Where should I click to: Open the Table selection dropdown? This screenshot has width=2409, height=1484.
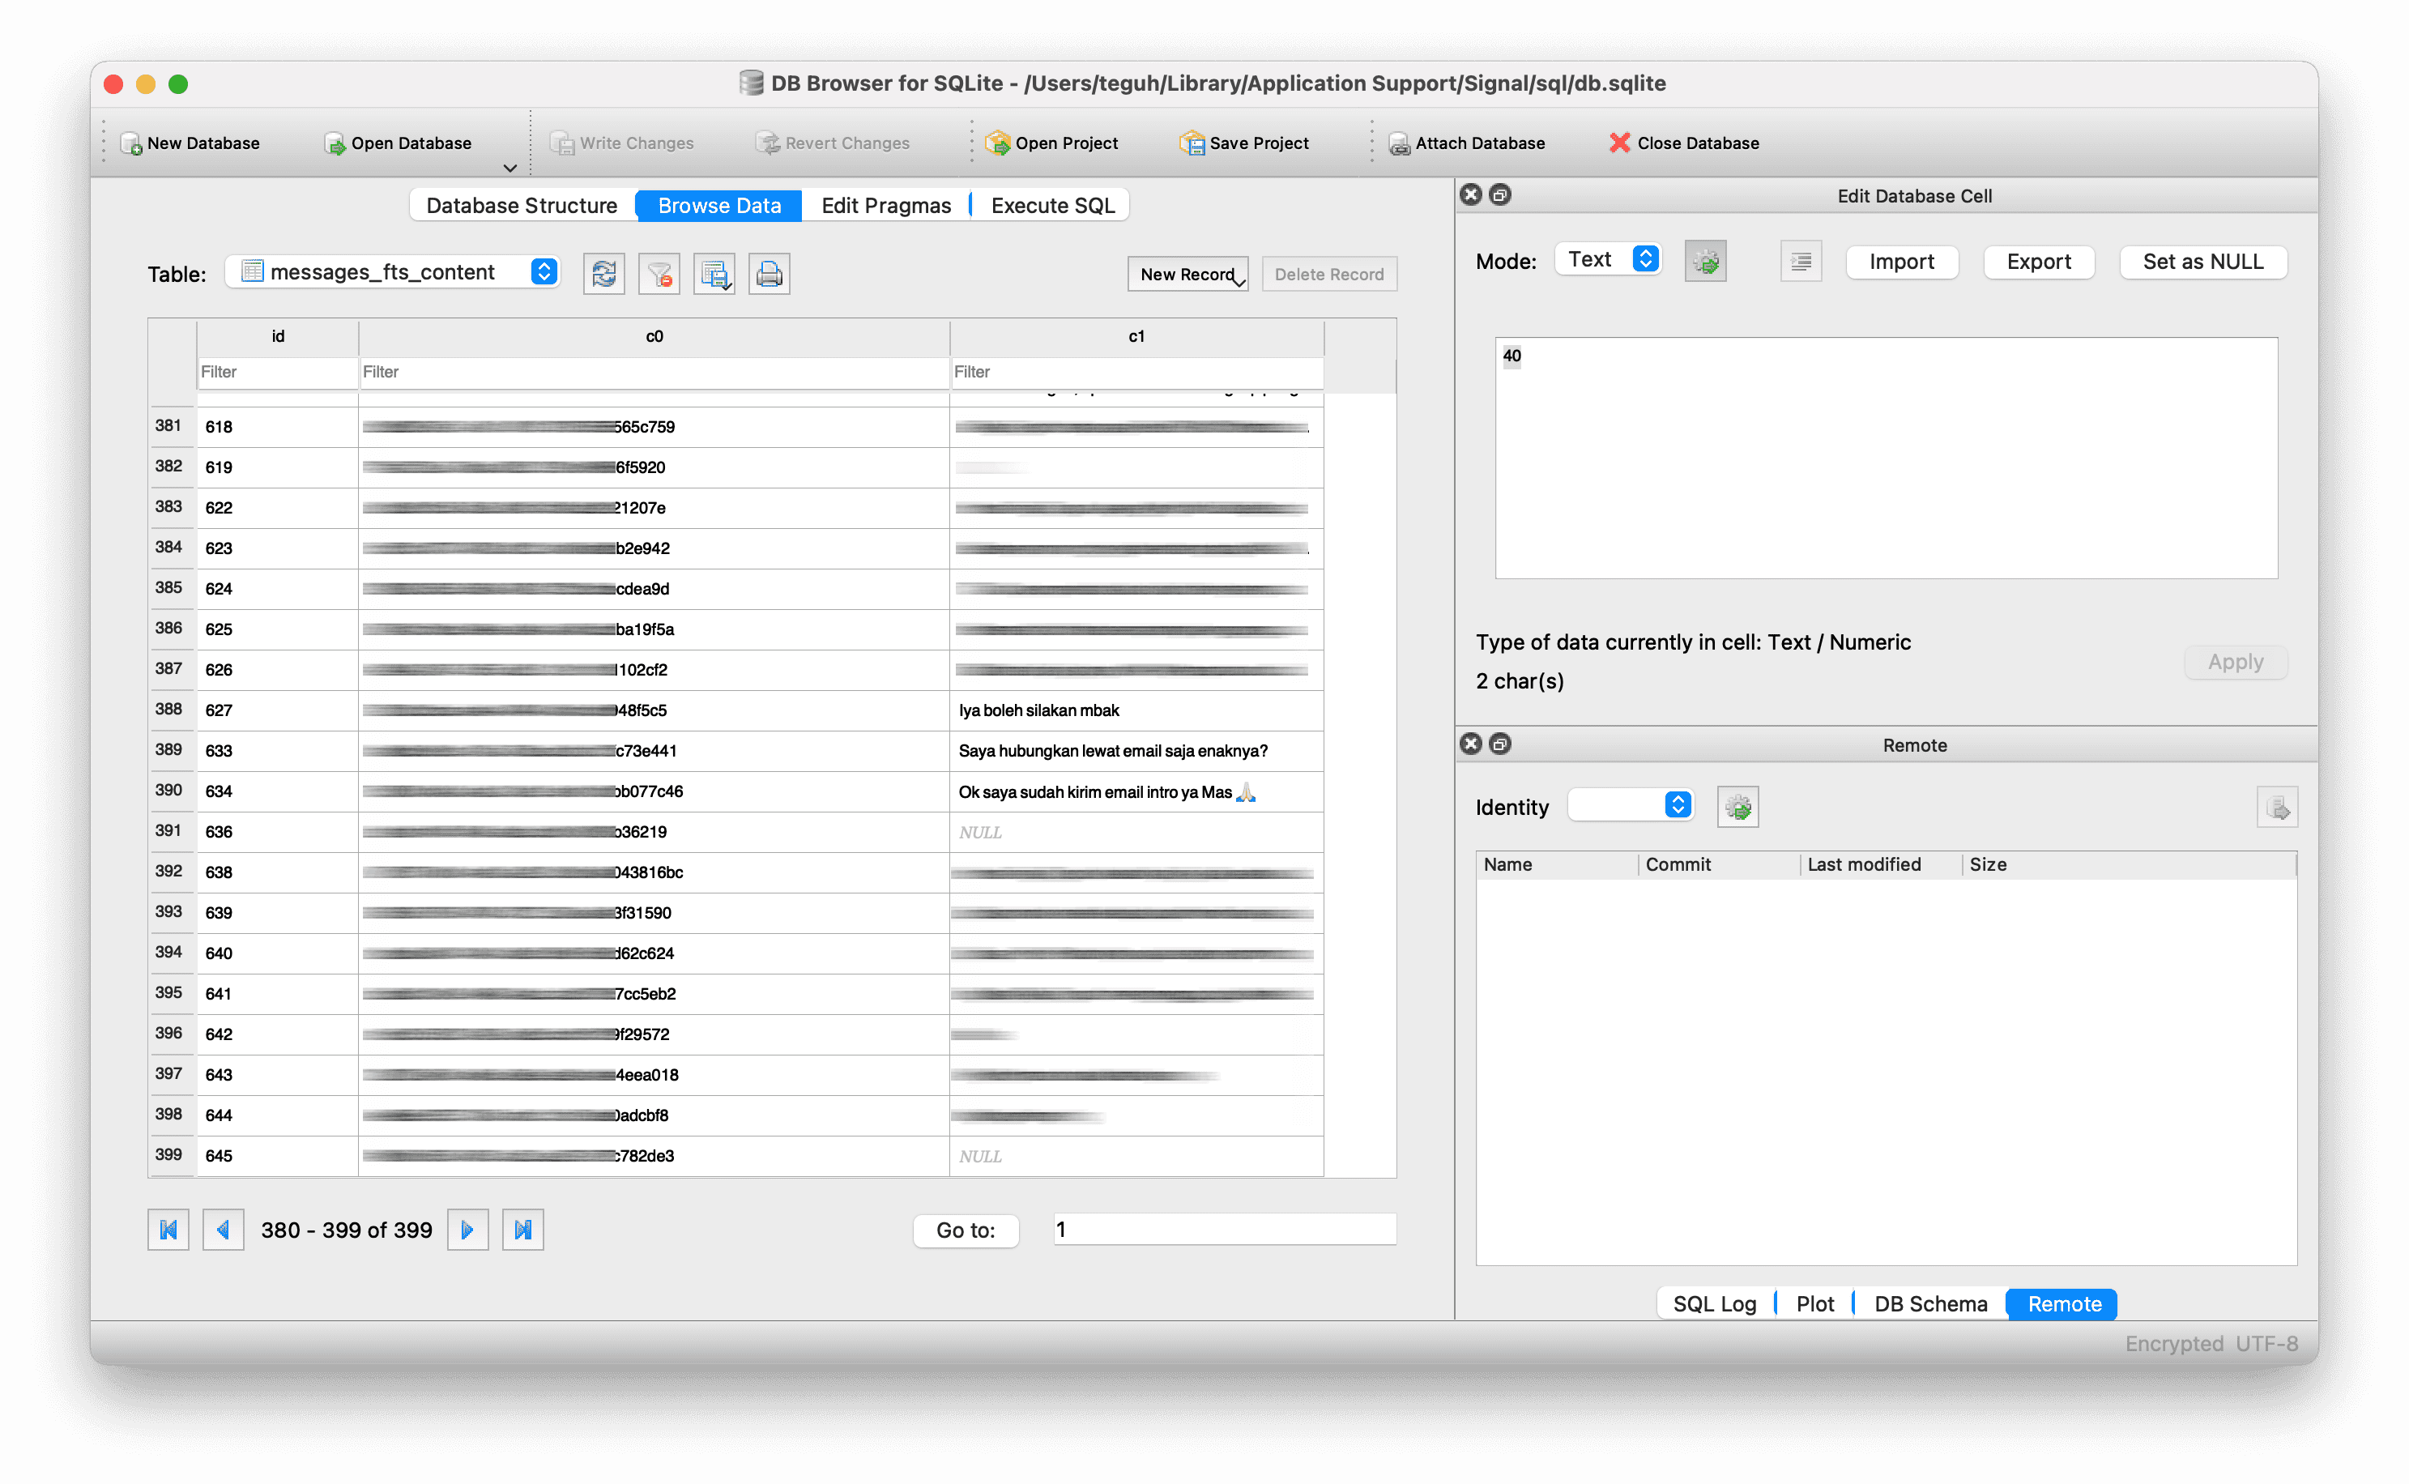[x=393, y=272]
